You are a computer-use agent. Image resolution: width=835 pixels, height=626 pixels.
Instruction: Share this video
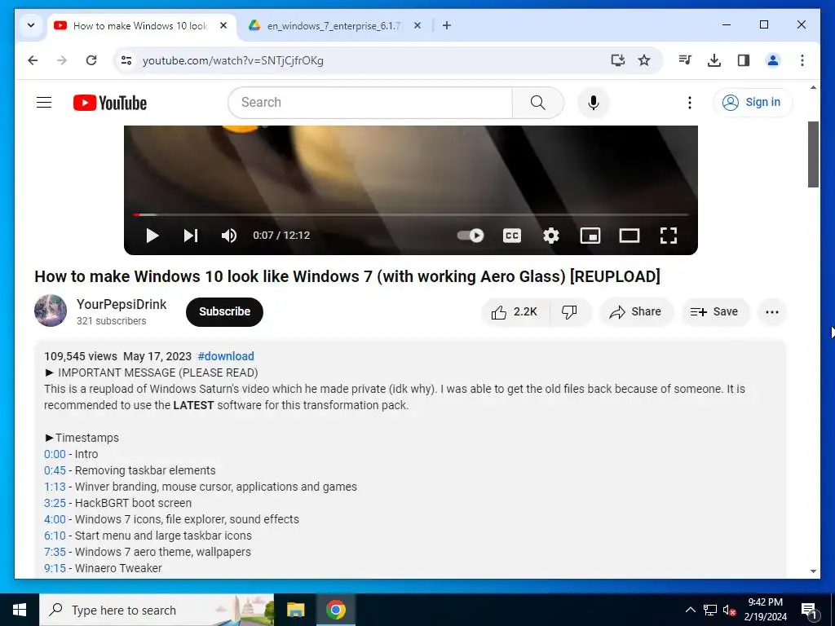[636, 312]
